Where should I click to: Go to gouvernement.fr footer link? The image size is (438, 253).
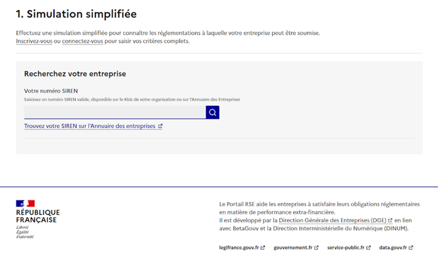pos(293,247)
